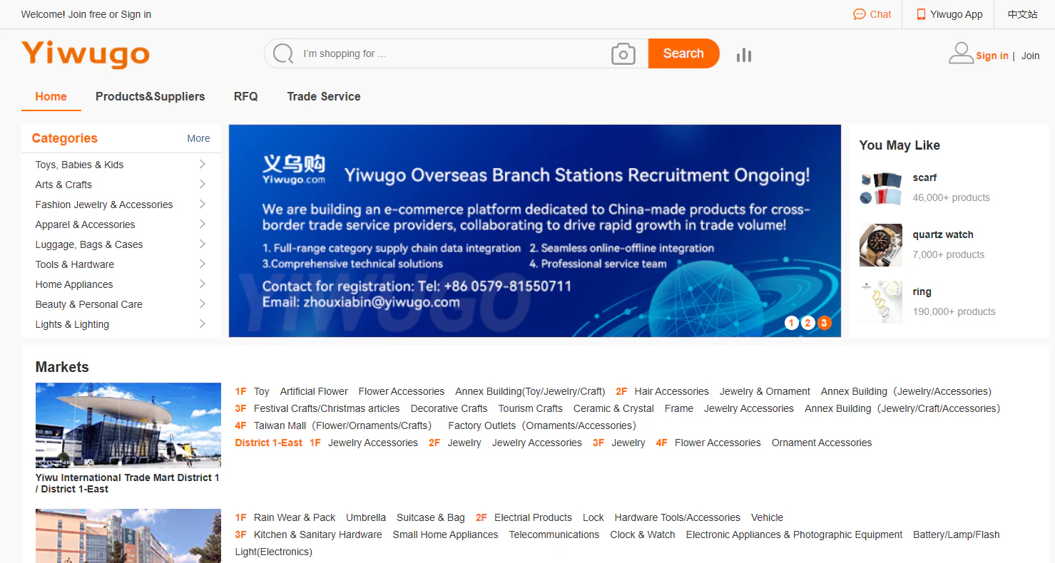Click the user avatar icon near Sign in
The width and height of the screenshot is (1055, 563).
coord(961,53)
